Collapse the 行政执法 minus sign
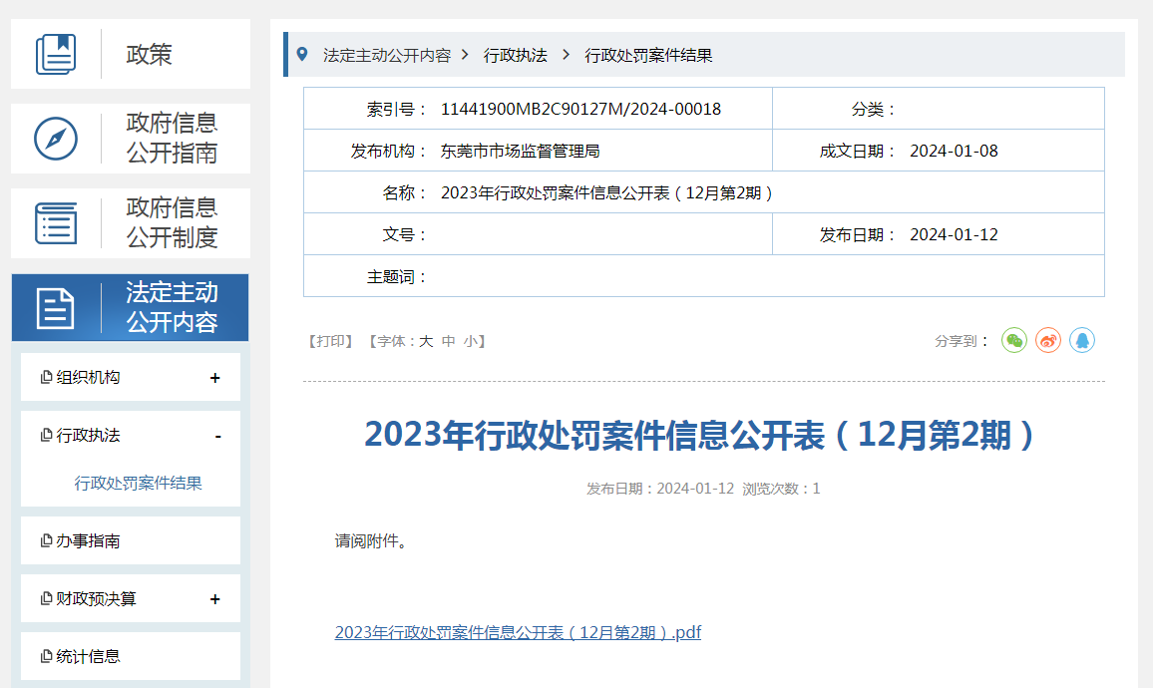The image size is (1153, 688). tap(217, 437)
